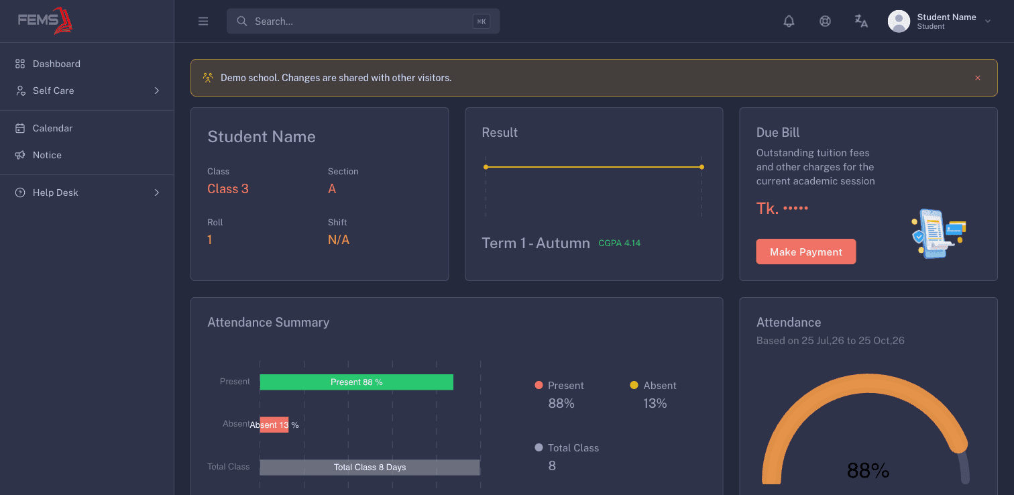Open the support lifebuoy icon
Screen dimensions: 1014x495
point(825,21)
